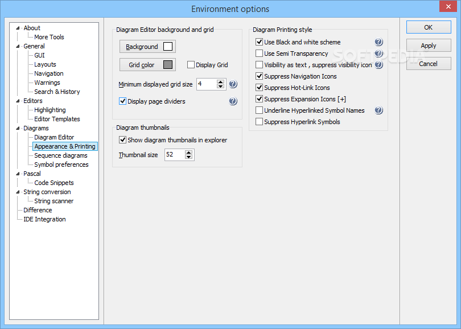
Task: Select Symbol preferences in the tree
Action: 61,164
